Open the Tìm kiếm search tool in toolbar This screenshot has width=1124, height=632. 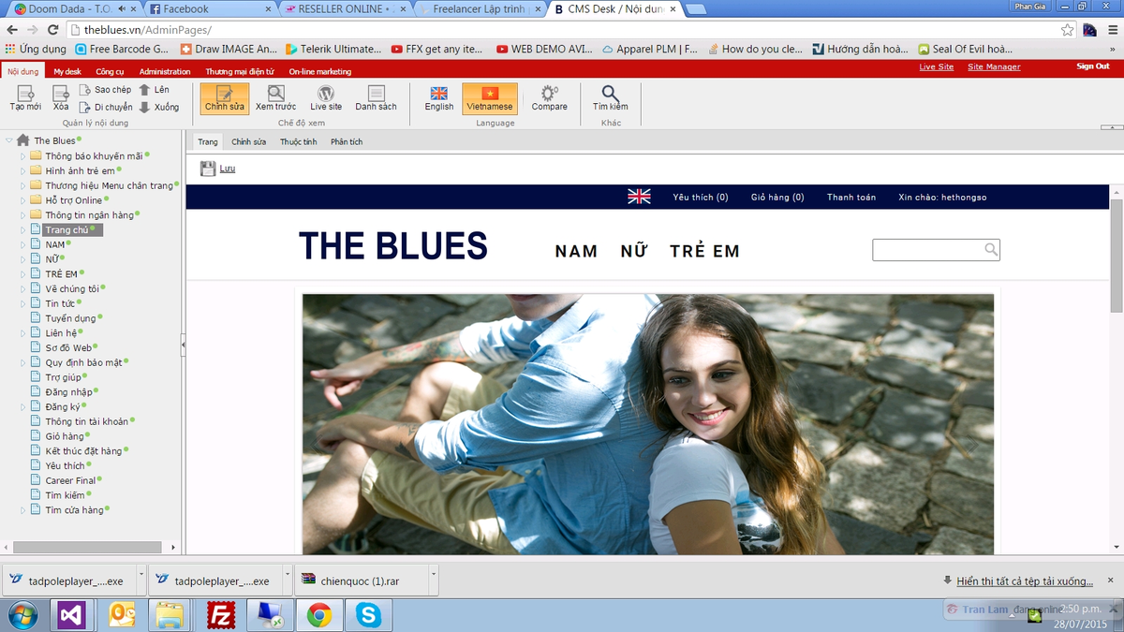611,98
